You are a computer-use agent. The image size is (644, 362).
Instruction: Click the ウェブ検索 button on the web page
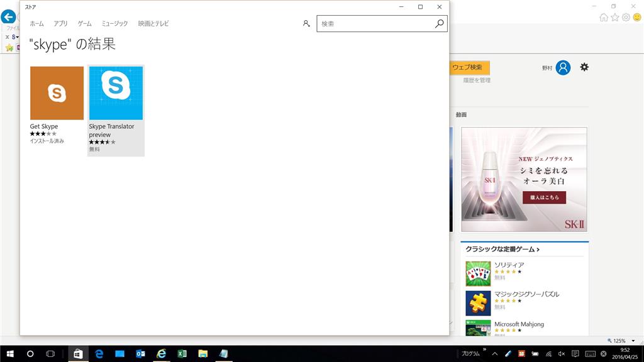tap(469, 67)
